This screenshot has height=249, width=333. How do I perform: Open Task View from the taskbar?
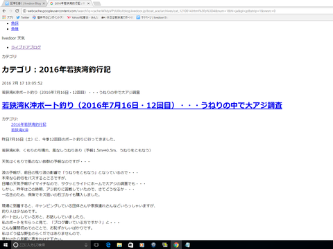[96, 245]
